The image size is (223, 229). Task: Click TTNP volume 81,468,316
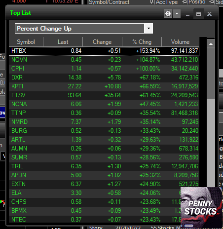pos(185,113)
